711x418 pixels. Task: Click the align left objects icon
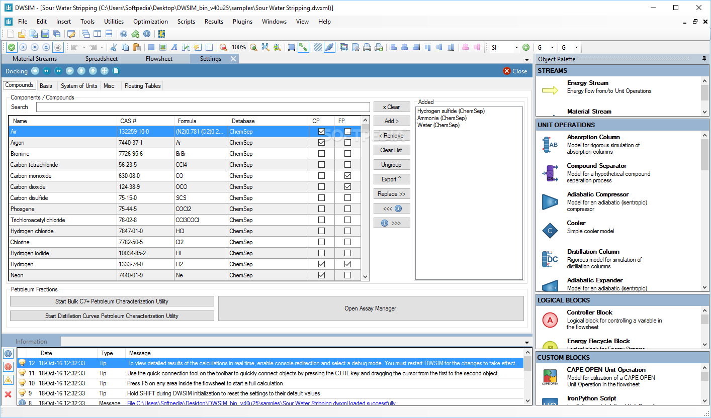[x=393, y=47]
